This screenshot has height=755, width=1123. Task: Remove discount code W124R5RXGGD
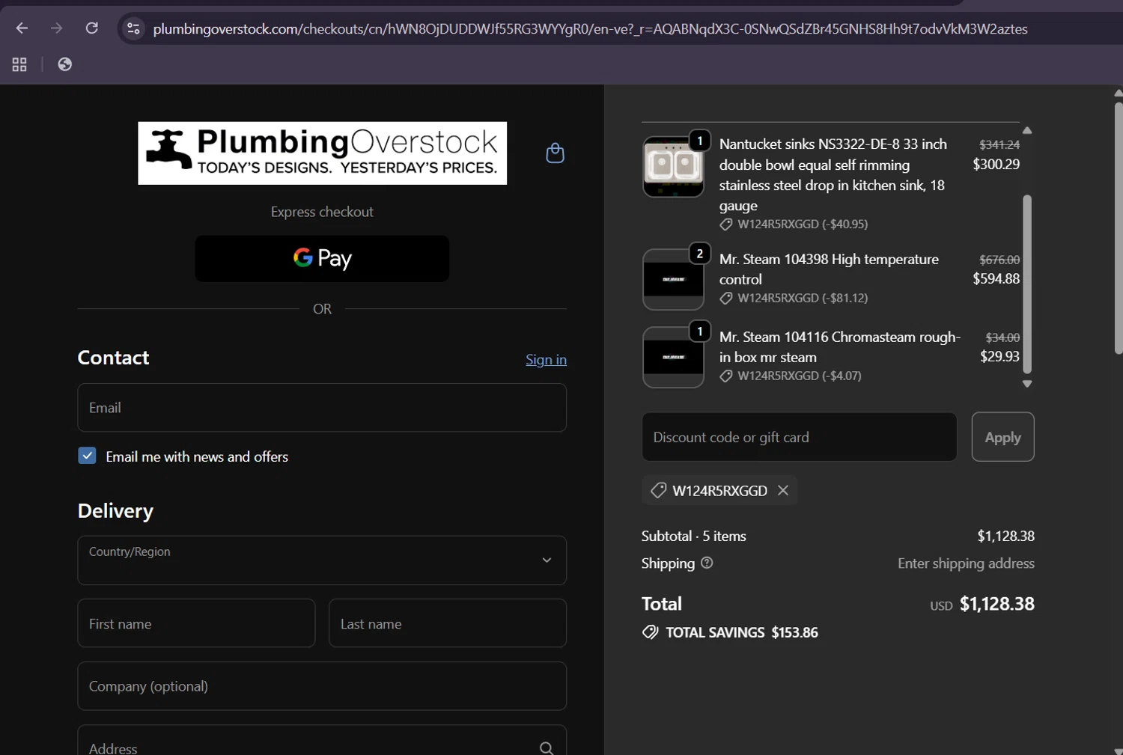coord(783,490)
